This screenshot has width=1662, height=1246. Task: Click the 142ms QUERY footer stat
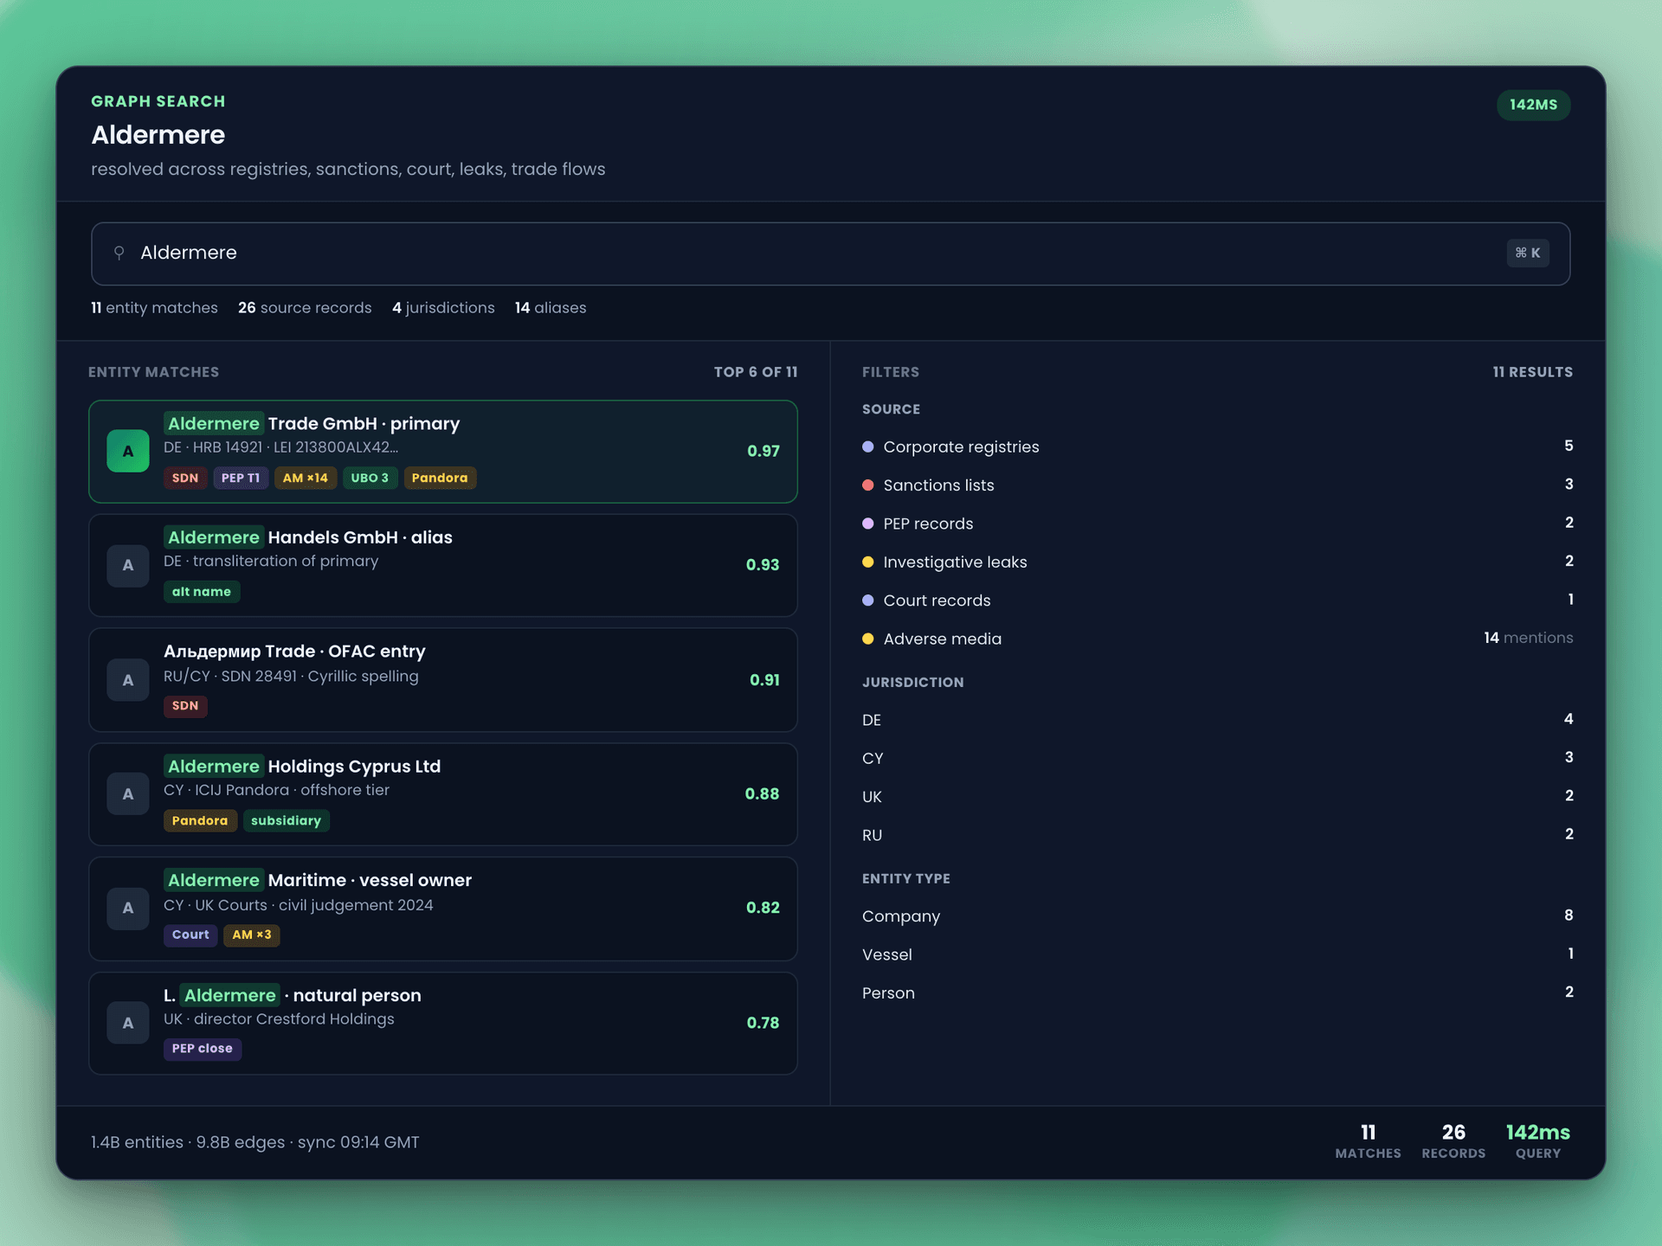(x=1538, y=1141)
